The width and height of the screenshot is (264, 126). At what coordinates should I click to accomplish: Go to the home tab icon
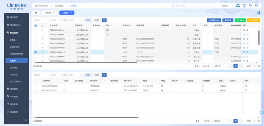coord(36,13)
